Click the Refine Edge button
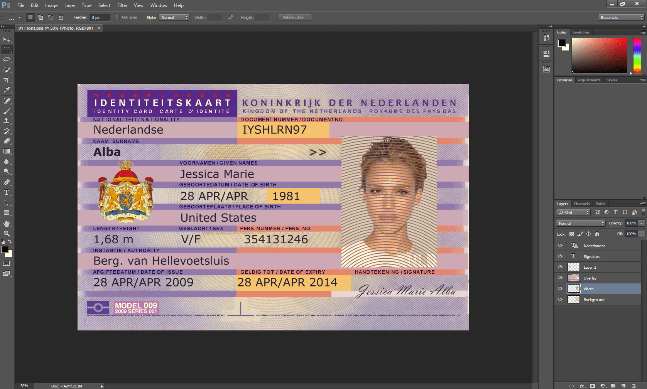The image size is (647, 389). pos(295,17)
